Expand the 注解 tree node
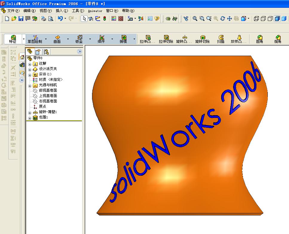The image size is (289, 234). (x=30, y=64)
